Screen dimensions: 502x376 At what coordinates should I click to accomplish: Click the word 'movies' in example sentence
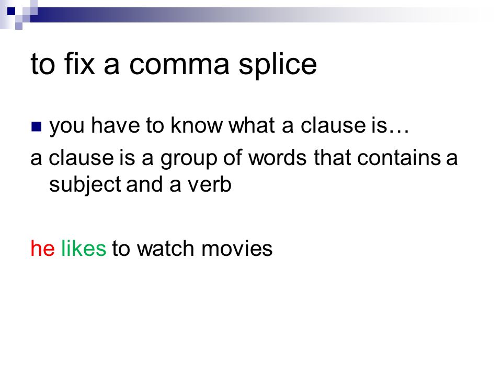[237, 249]
